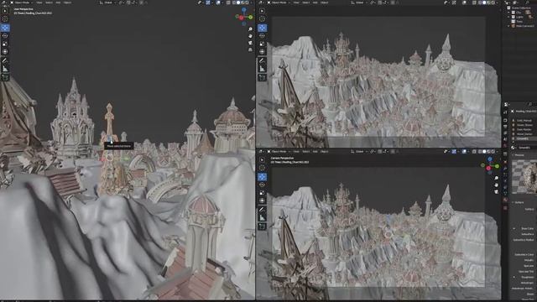
Task: Open Add menu in top-right viewport header
Action: point(315,3)
